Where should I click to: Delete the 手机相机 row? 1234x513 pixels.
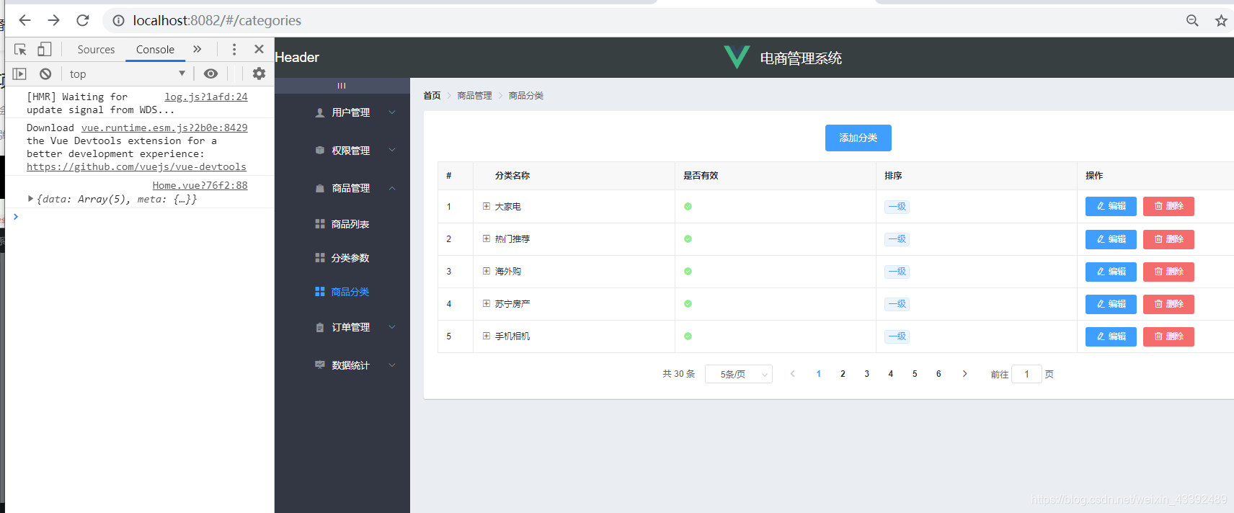click(x=1168, y=336)
